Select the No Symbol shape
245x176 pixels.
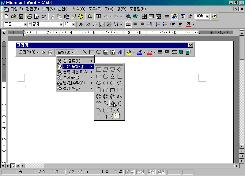(x=113, y=97)
